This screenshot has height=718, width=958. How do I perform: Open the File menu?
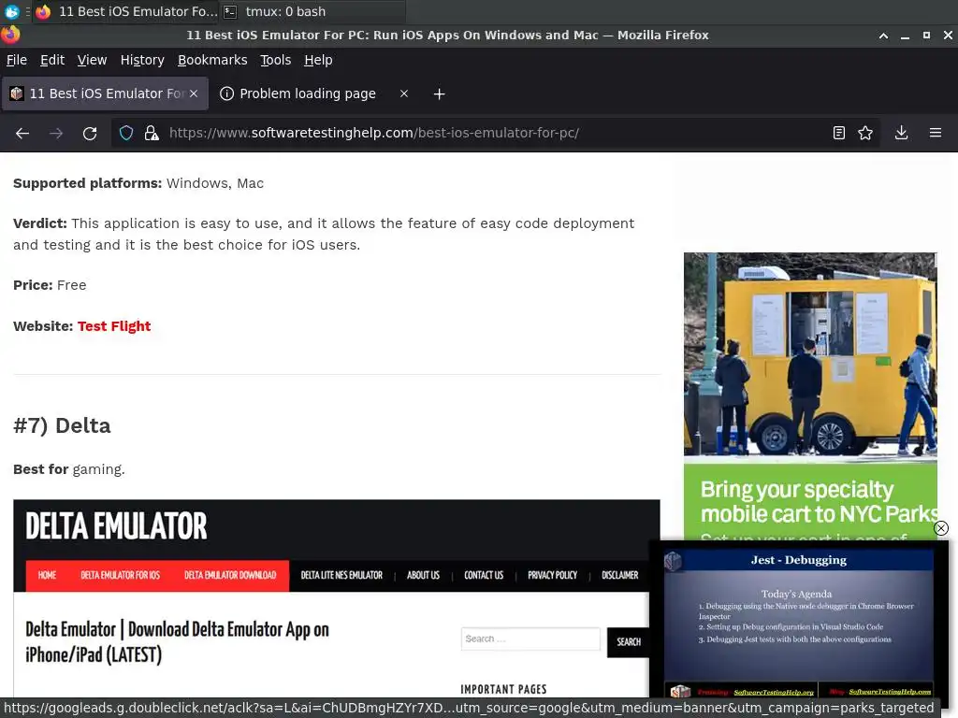click(x=17, y=60)
